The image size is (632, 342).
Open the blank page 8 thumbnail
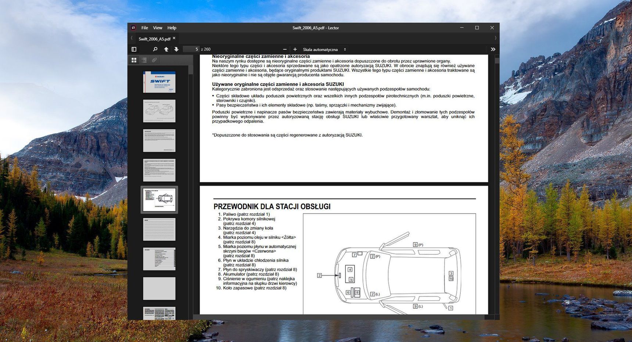click(x=159, y=288)
